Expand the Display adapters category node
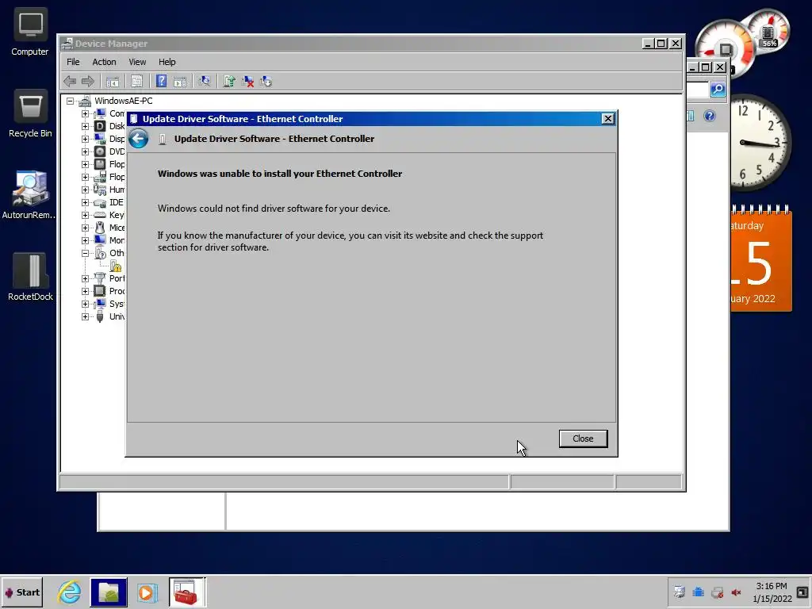This screenshot has height=609, width=812. 85,139
